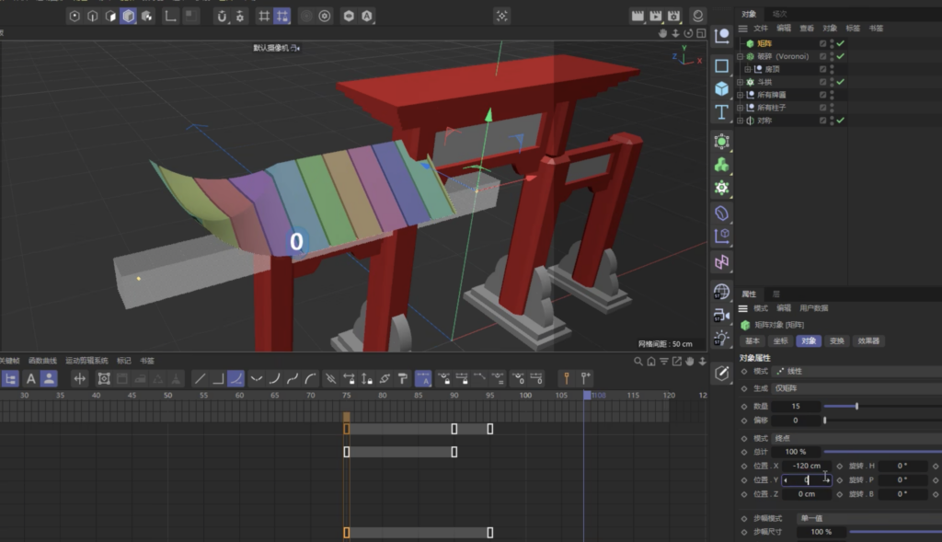Switch to the 变换 attribute tab
The height and width of the screenshot is (542, 942).
[x=836, y=340]
